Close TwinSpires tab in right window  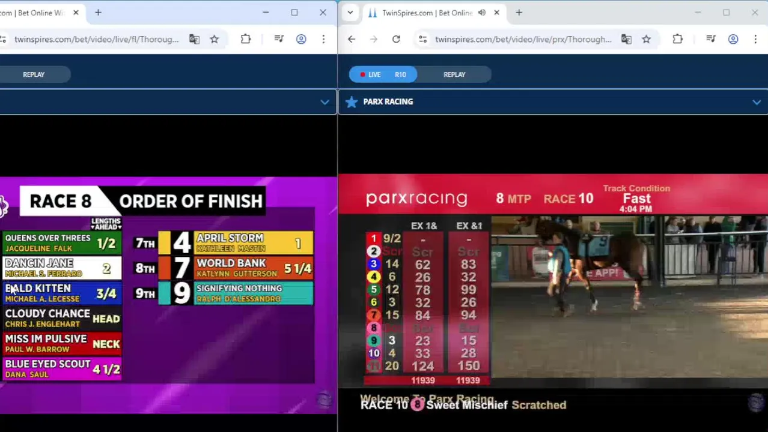coord(496,13)
